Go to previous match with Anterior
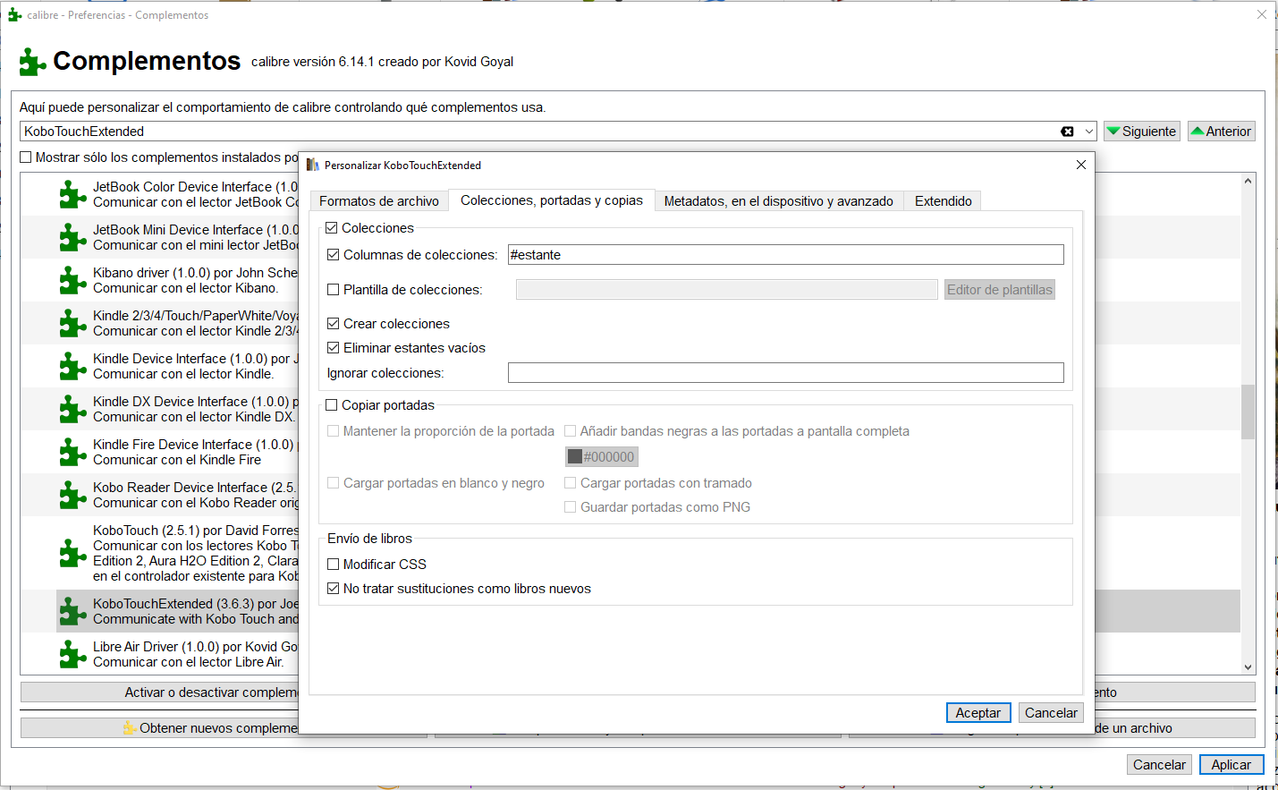Image resolution: width=1278 pixels, height=790 pixels. pos(1222,132)
